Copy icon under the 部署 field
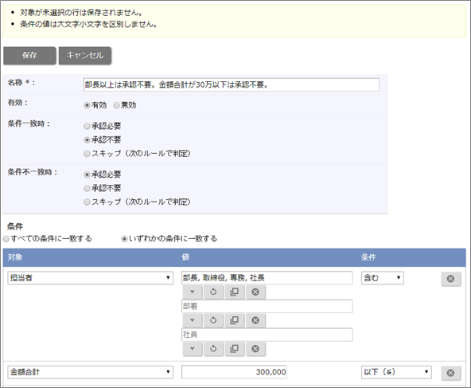The height and width of the screenshot is (388, 471). click(x=234, y=320)
